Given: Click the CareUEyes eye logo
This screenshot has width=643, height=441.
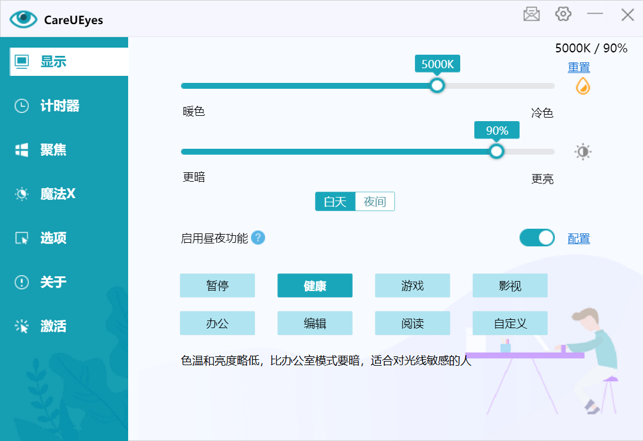Looking at the screenshot, I should [x=24, y=19].
